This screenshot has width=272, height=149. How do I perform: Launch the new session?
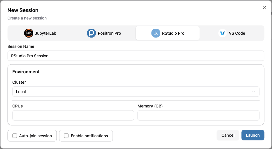253,135
